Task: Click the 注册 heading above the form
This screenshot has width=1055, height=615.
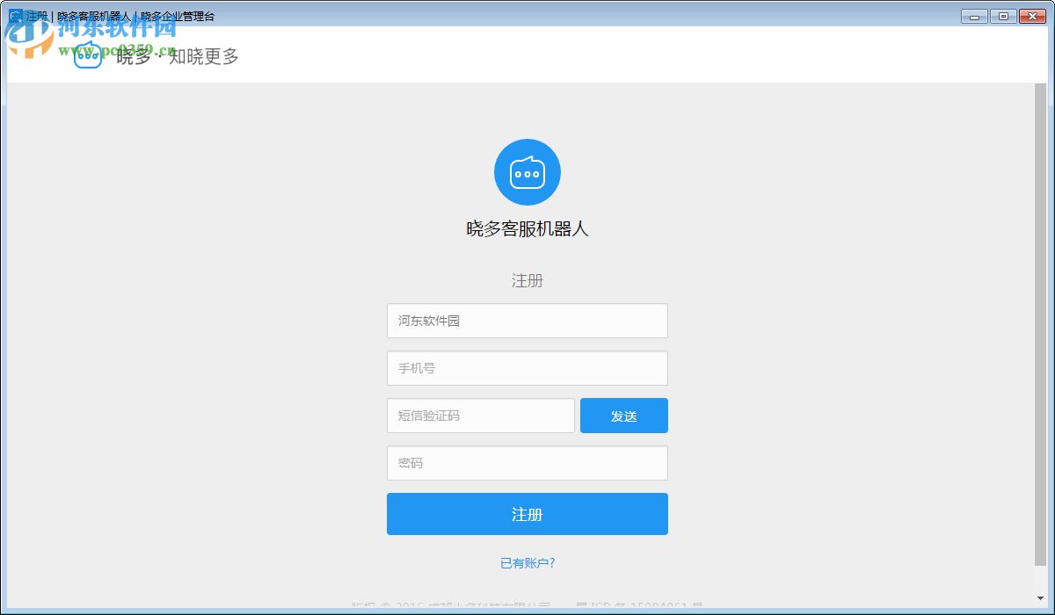Action: pyautogui.click(x=527, y=281)
